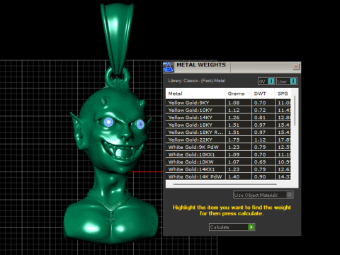The image size is (340, 255).
Task: Click the vertical scrollbar of metals table
Action: pyautogui.click(x=295, y=110)
